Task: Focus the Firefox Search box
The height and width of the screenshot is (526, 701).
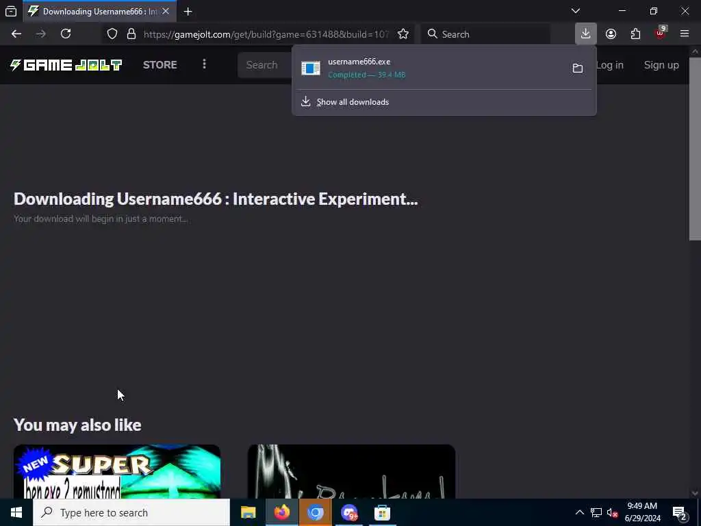Action: click(x=485, y=34)
